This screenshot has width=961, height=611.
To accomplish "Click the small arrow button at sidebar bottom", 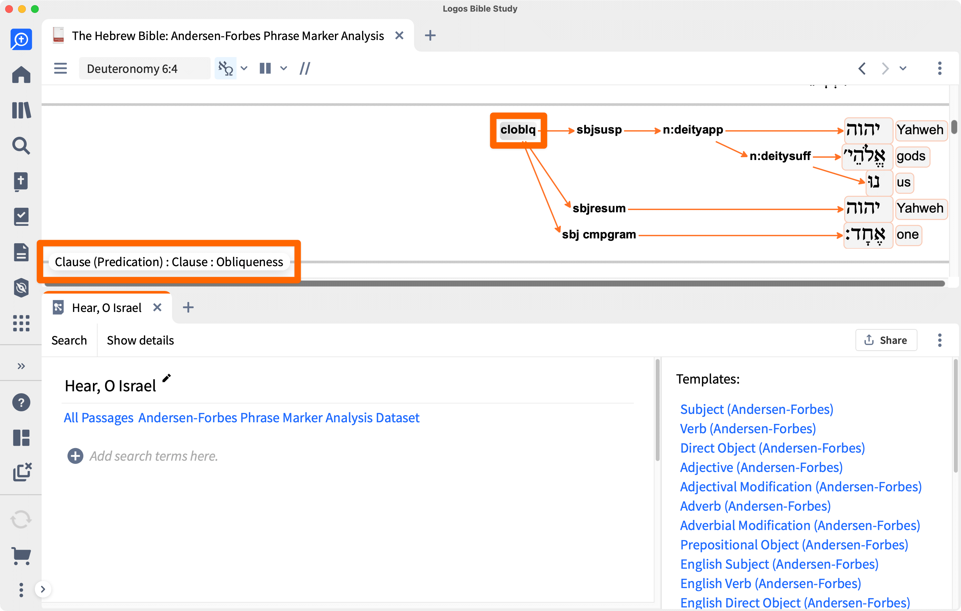I will 43,589.
